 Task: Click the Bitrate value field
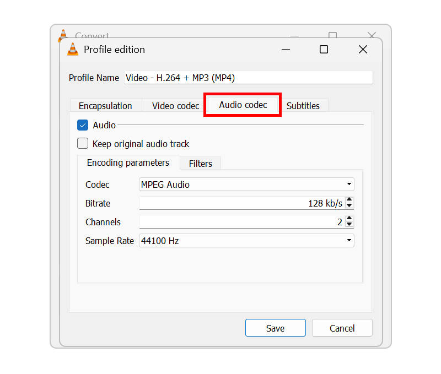click(243, 203)
